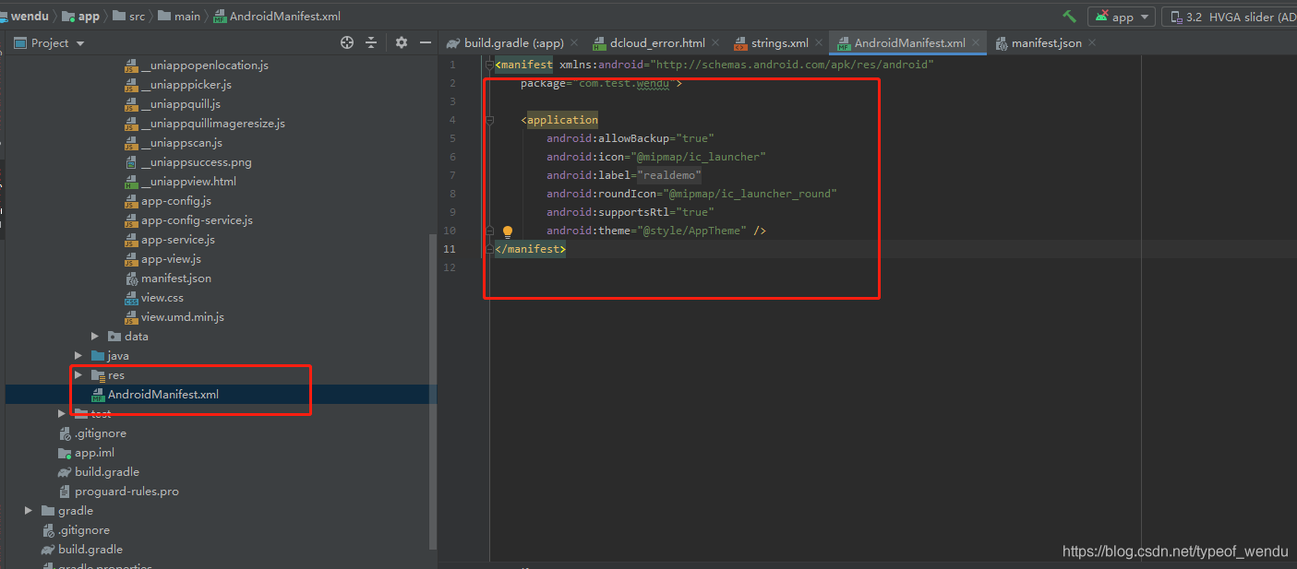Select app-view.js file
This screenshot has height=569, width=1297.
click(171, 259)
